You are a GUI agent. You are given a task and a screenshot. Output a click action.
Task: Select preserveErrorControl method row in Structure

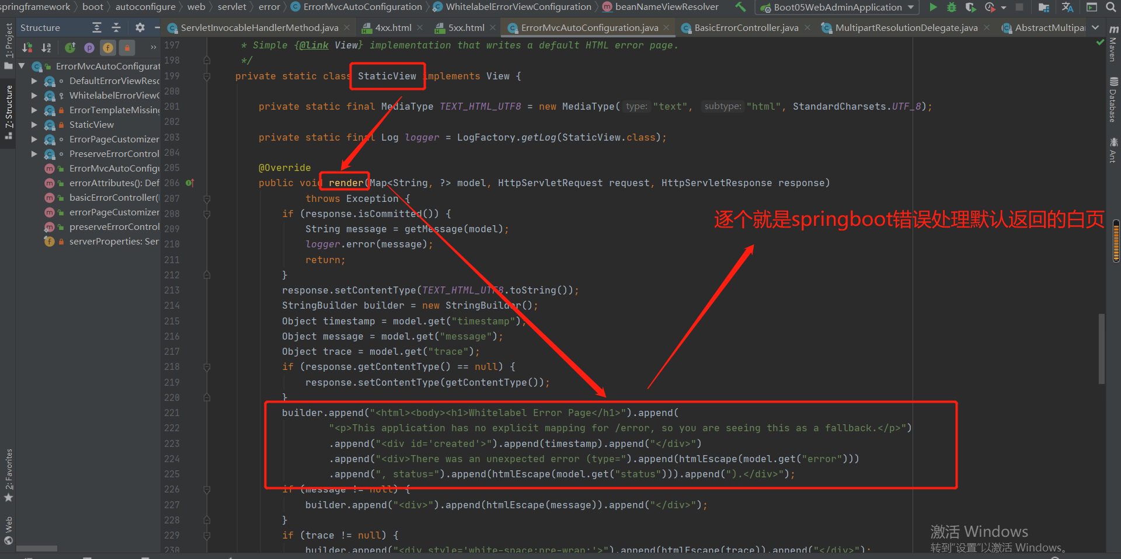tap(102, 226)
